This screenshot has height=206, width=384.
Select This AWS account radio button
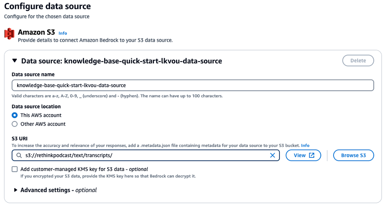(x=15, y=115)
